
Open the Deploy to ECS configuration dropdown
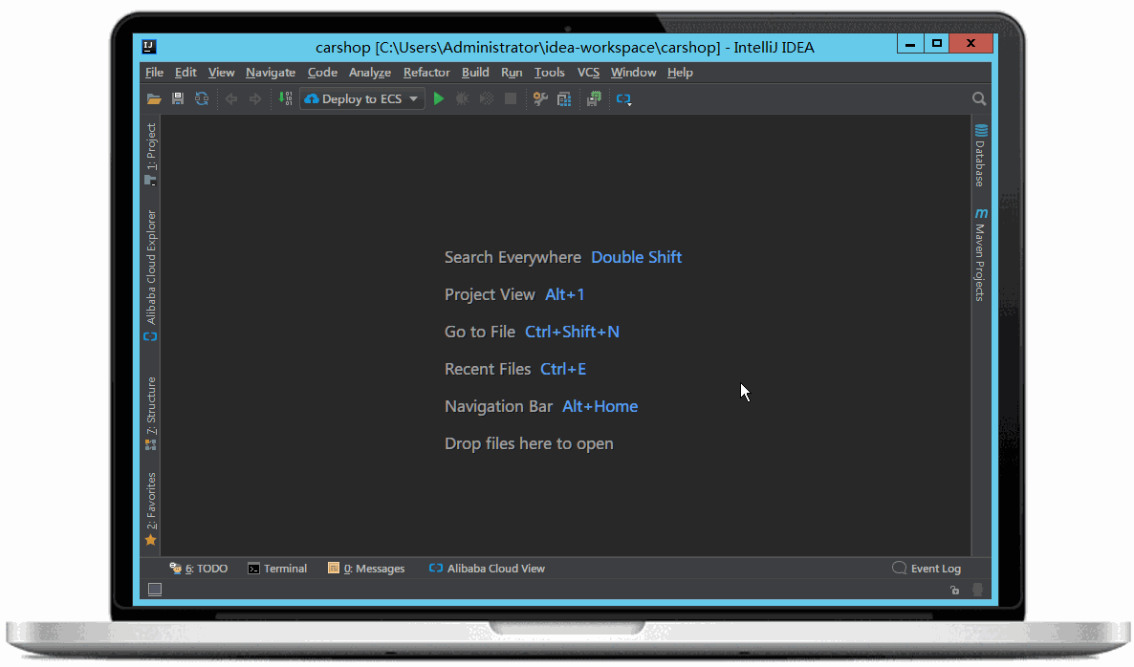click(361, 99)
